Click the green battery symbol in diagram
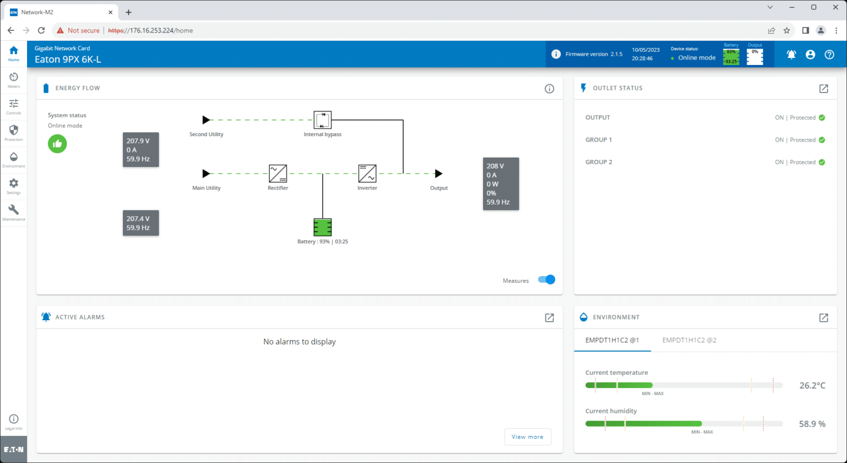 (323, 227)
